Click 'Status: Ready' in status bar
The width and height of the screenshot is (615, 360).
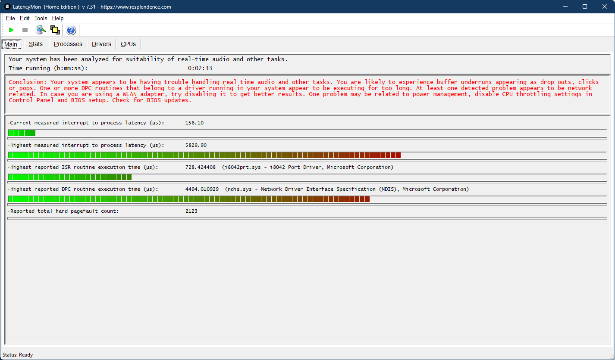[x=18, y=355]
